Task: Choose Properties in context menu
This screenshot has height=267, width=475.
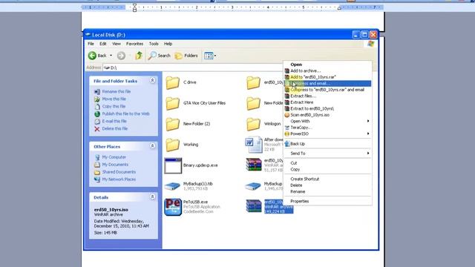Action: (x=327, y=201)
